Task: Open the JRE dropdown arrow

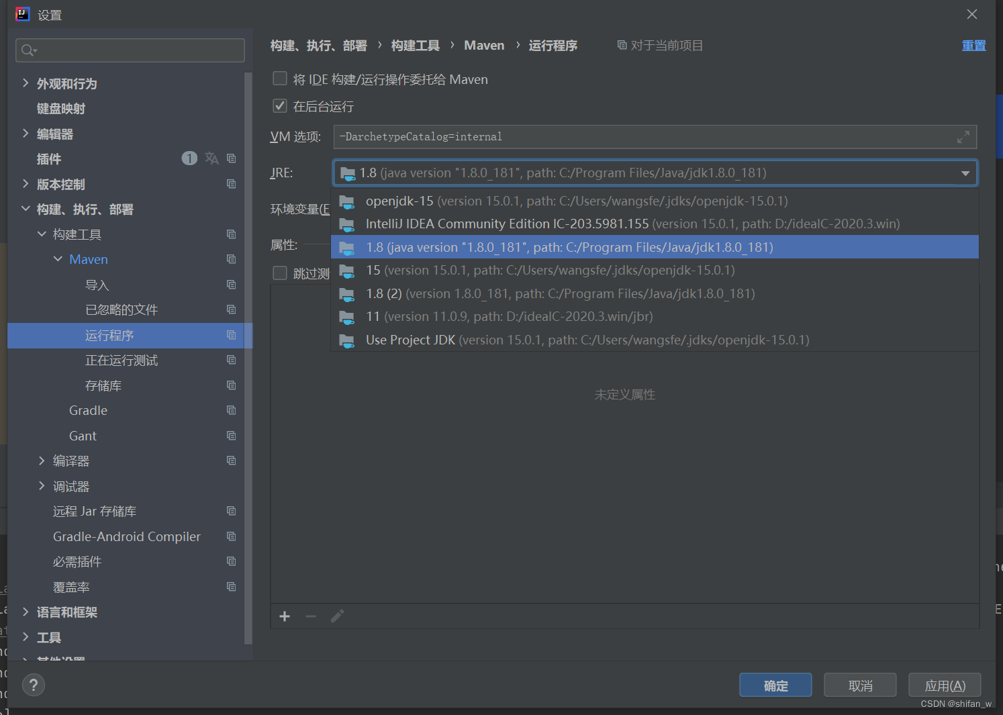Action: point(965,173)
